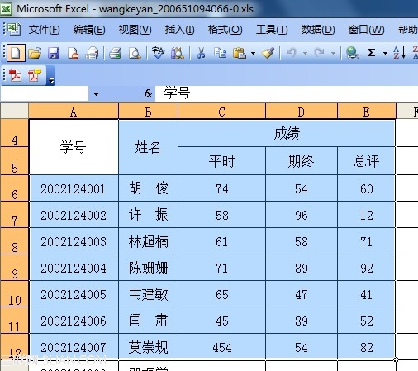This screenshot has width=418, height=371.
Task: Open the 窗口(W) menu
Action: (x=366, y=30)
